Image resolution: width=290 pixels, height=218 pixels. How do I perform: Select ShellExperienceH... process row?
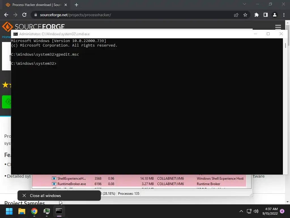[x=139, y=178]
